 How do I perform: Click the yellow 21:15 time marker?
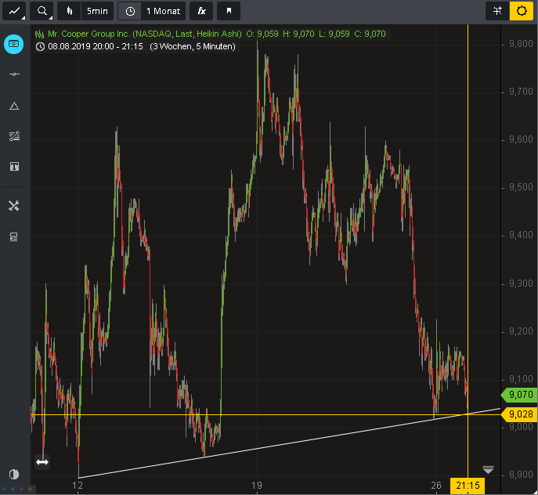point(468,486)
